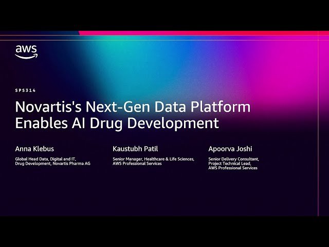This screenshot has width=329, height=247.
Task: Click "Global Head Data, Digital and IT," text
Action: click(46, 159)
